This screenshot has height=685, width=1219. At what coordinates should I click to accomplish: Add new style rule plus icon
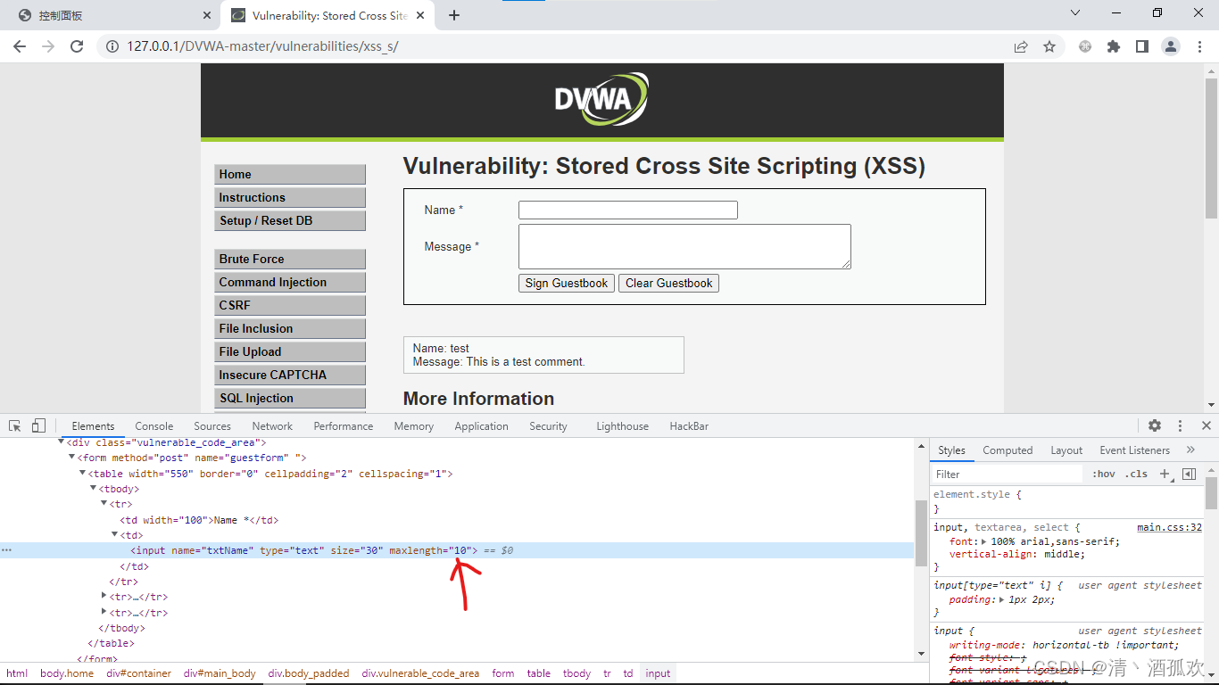click(1165, 474)
